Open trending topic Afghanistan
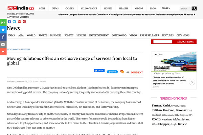Viewport: 203px width, 135px height. [x=181, y=119]
